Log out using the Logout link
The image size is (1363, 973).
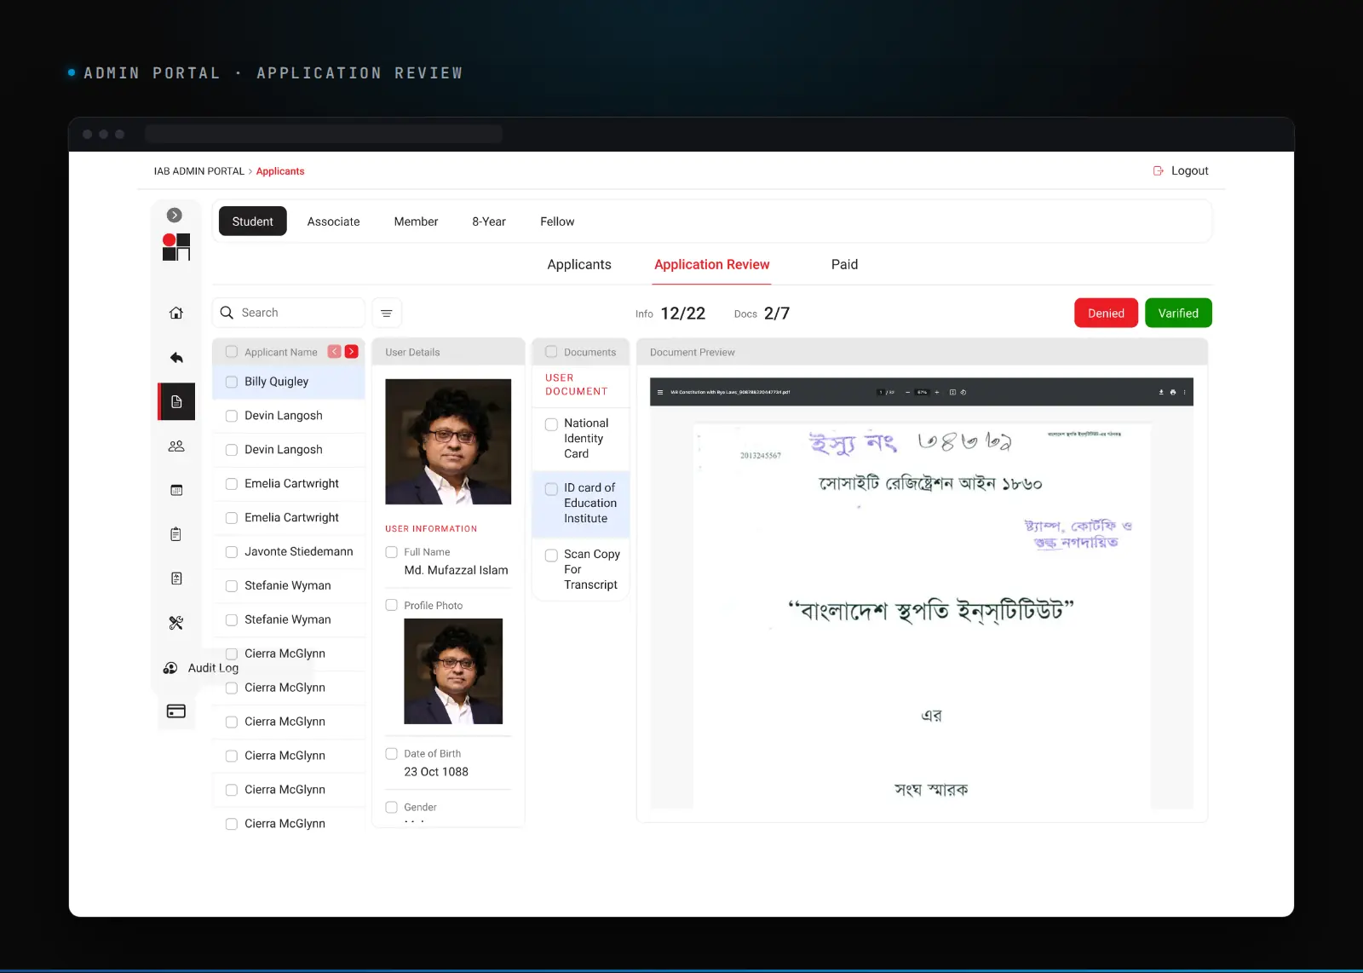click(1181, 171)
